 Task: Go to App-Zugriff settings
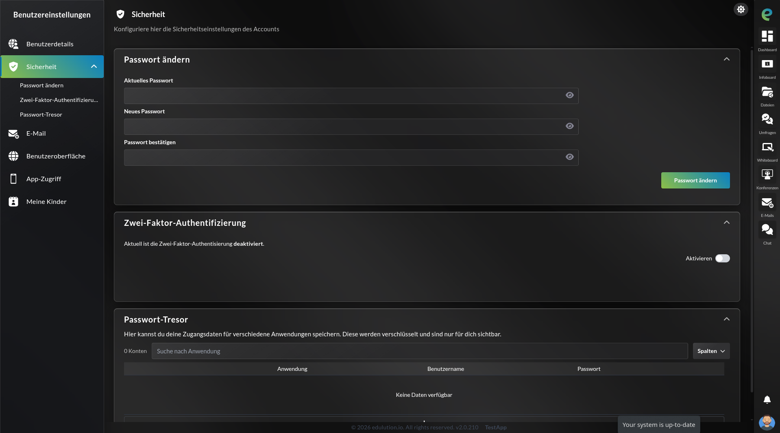[52, 179]
